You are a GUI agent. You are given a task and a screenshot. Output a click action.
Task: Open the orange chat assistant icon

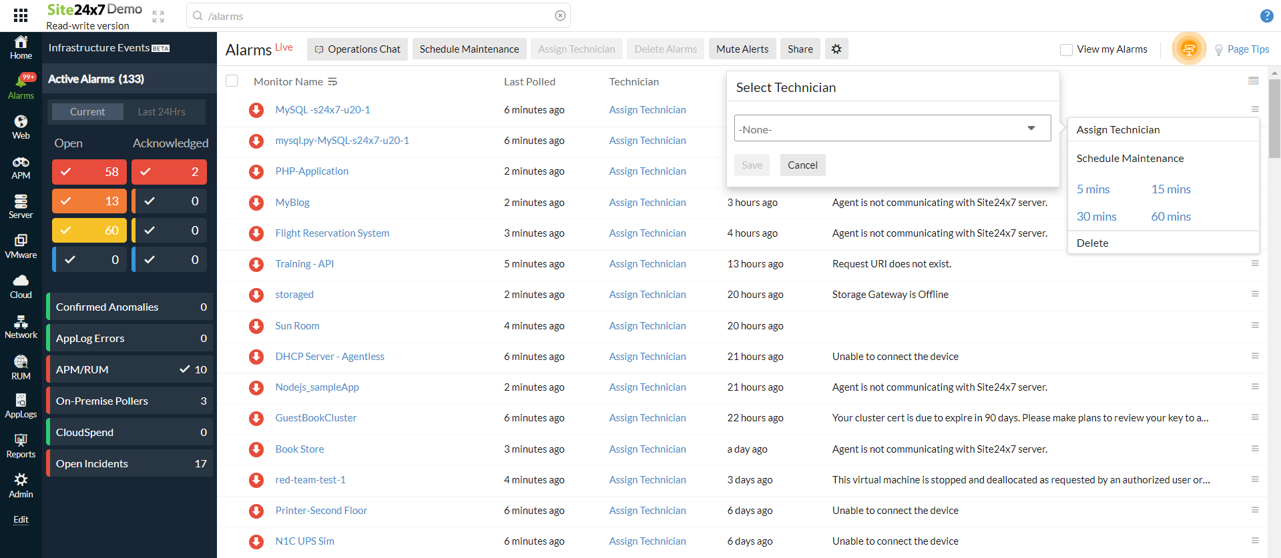1188,49
